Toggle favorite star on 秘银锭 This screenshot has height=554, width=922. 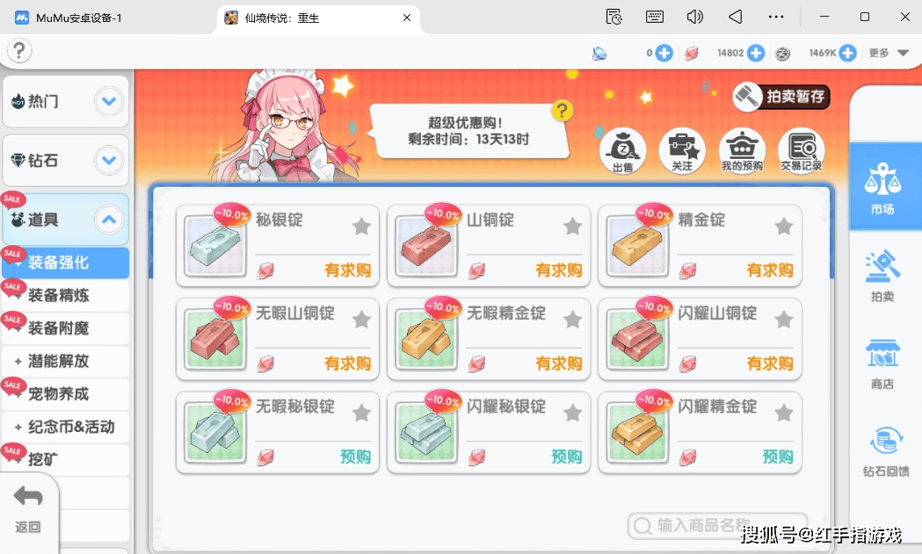tap(361, 227)
